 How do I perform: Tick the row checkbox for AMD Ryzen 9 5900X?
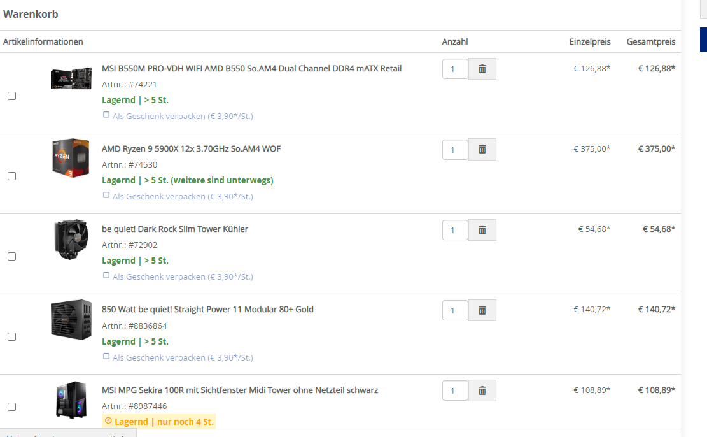tap(11, 176)
